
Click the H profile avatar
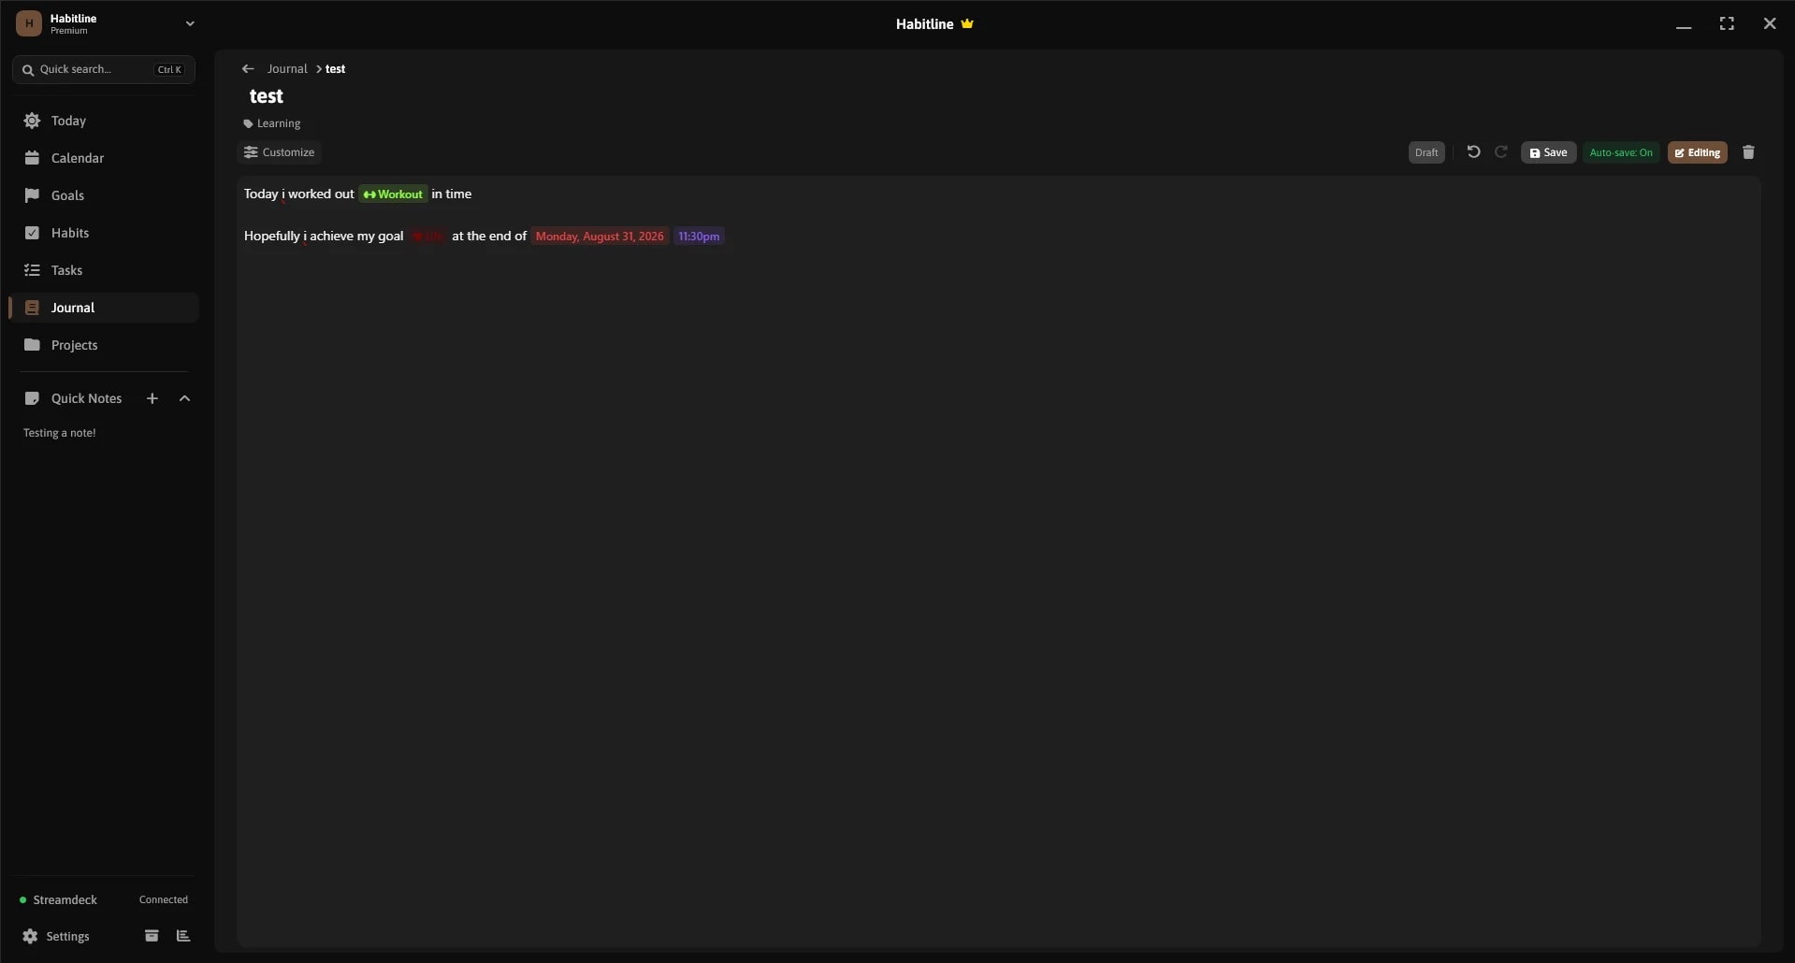pyautogui.click(x=29, y=23)
